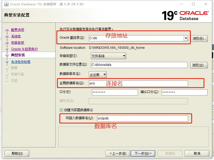Viewport: 214px width, 160px height.
Task: Minimize the installer window
Action: pos(181,4)
